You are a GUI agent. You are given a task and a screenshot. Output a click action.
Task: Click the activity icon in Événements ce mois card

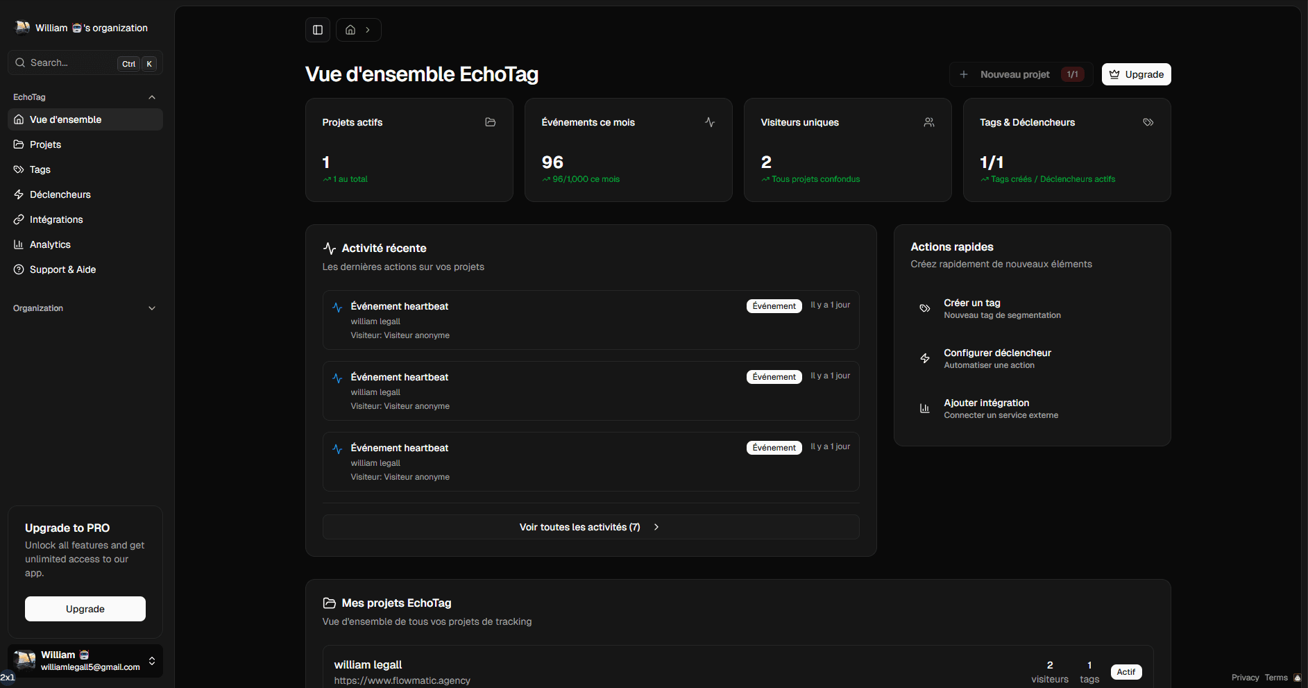pos(709,122)
